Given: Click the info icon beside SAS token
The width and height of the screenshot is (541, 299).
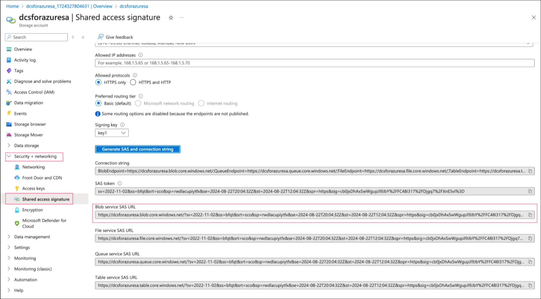Looking at the screenshot, I should [x=120, y=183].
